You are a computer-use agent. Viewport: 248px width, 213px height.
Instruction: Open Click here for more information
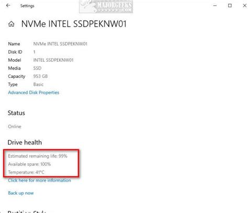(x=39, y=181)
